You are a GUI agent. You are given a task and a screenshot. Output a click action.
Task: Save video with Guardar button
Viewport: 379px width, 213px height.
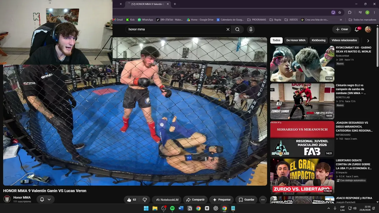[246, 200]
